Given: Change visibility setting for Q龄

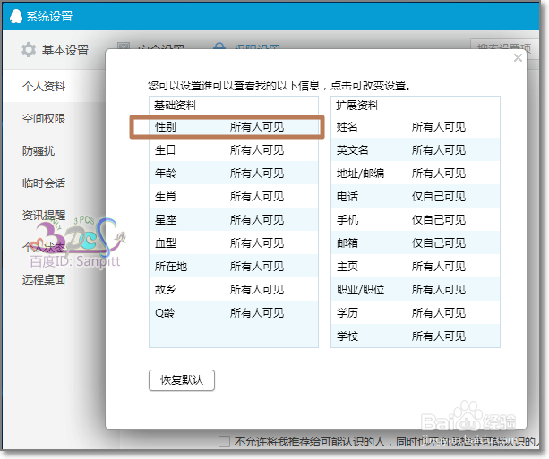Looking at the screenshot, I should [x=257, y=313].
